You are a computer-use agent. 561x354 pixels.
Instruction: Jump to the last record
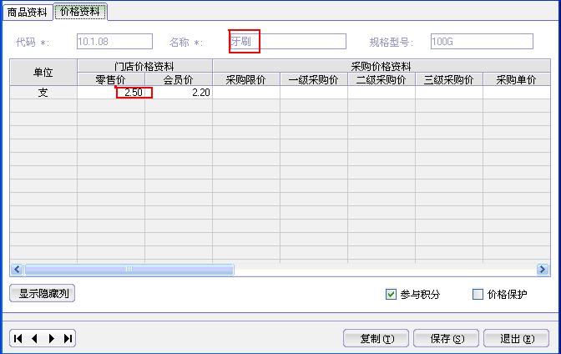(x=68, y=339)
